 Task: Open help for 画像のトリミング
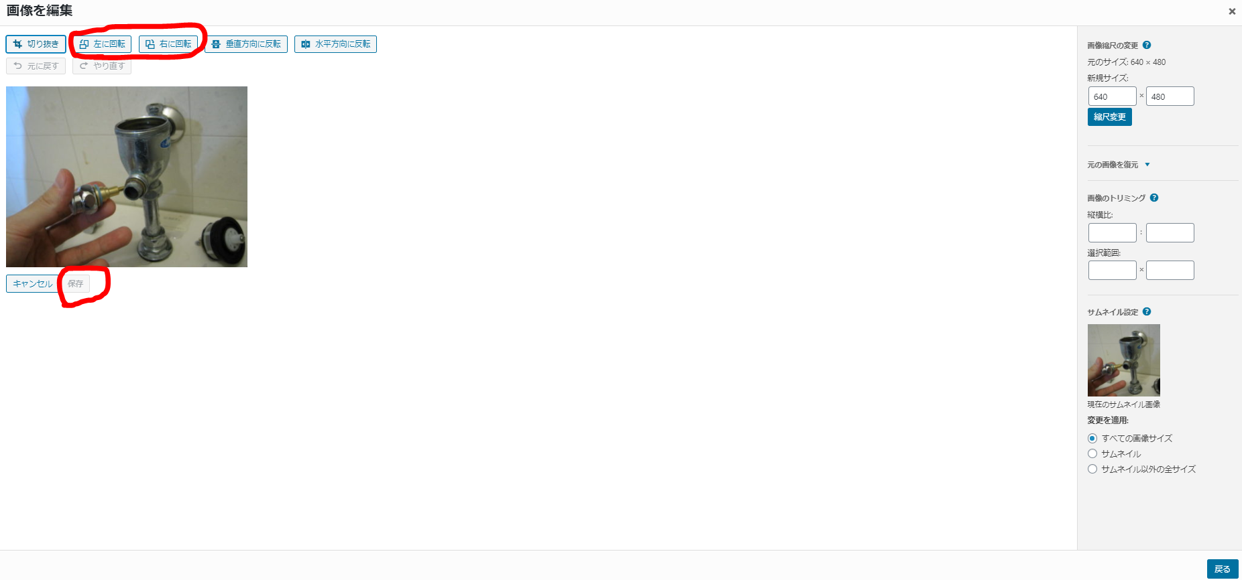coord(1154,198)
